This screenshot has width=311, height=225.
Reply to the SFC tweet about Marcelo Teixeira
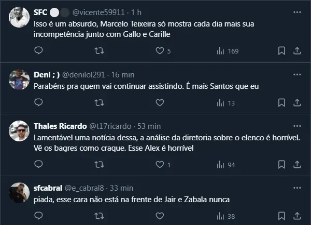[x=38, y=51]
